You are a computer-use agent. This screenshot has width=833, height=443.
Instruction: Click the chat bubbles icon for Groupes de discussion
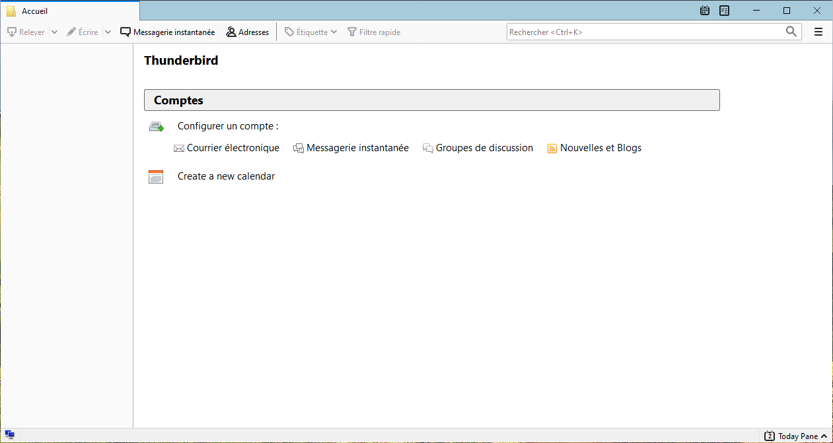428,149
